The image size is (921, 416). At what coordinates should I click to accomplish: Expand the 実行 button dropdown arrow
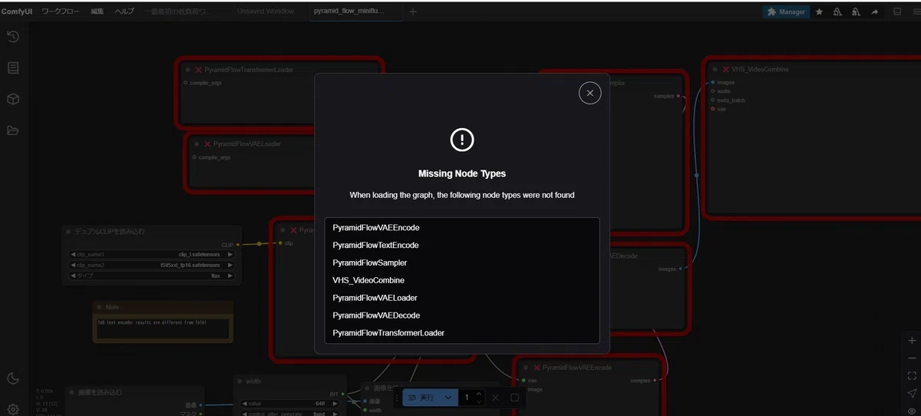(448, 398)
